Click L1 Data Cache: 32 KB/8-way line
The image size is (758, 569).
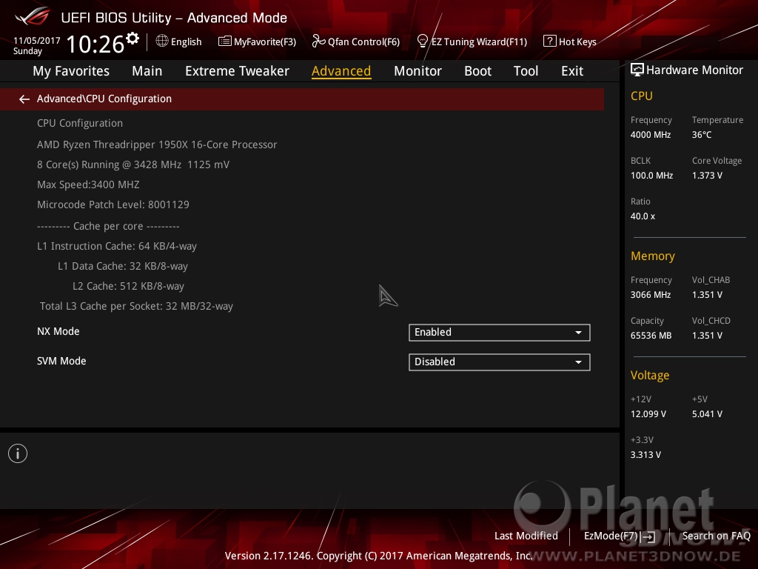123,266
